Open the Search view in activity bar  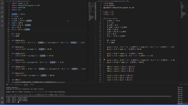pyautogui.click(x=2, y=3)
